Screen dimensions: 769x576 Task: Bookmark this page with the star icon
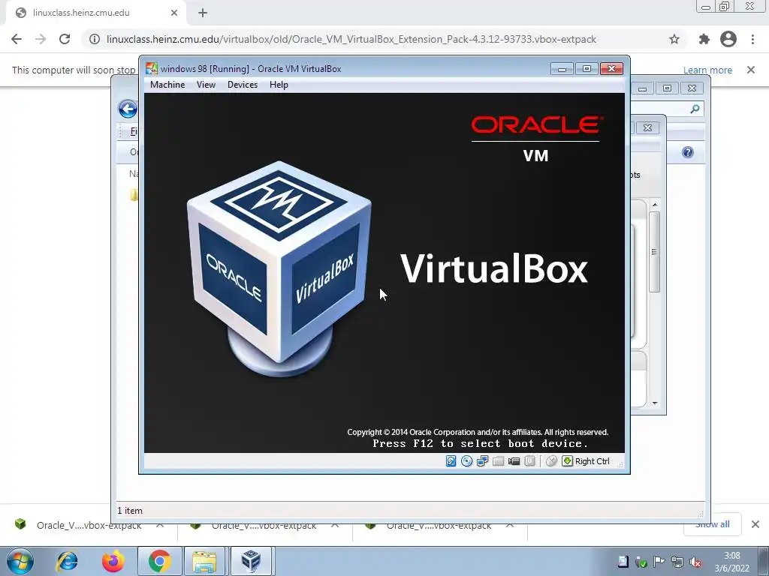pyautogui.click(x=674, y=39)
